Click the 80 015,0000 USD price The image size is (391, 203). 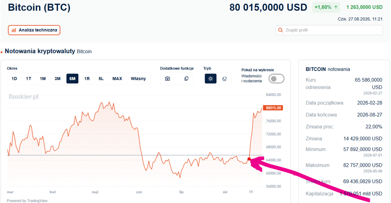coord(269,7)
